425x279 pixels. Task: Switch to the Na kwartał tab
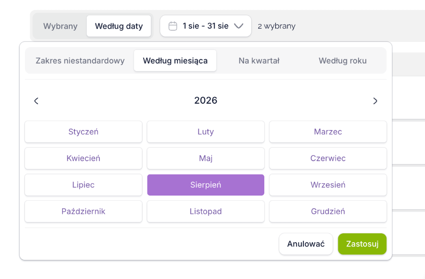pos(259,60)
